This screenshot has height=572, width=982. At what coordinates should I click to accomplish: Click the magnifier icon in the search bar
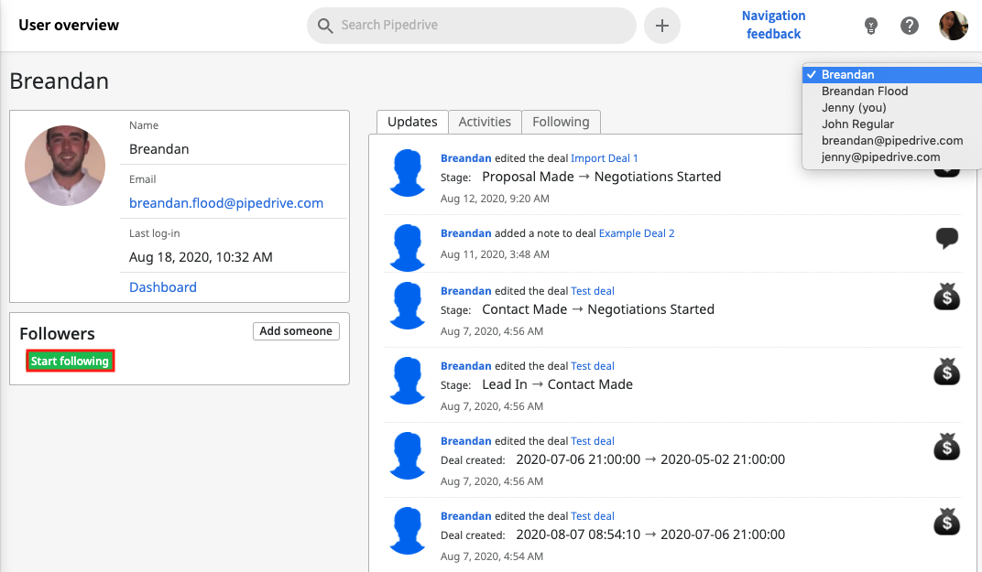click(x=325, y=26)
